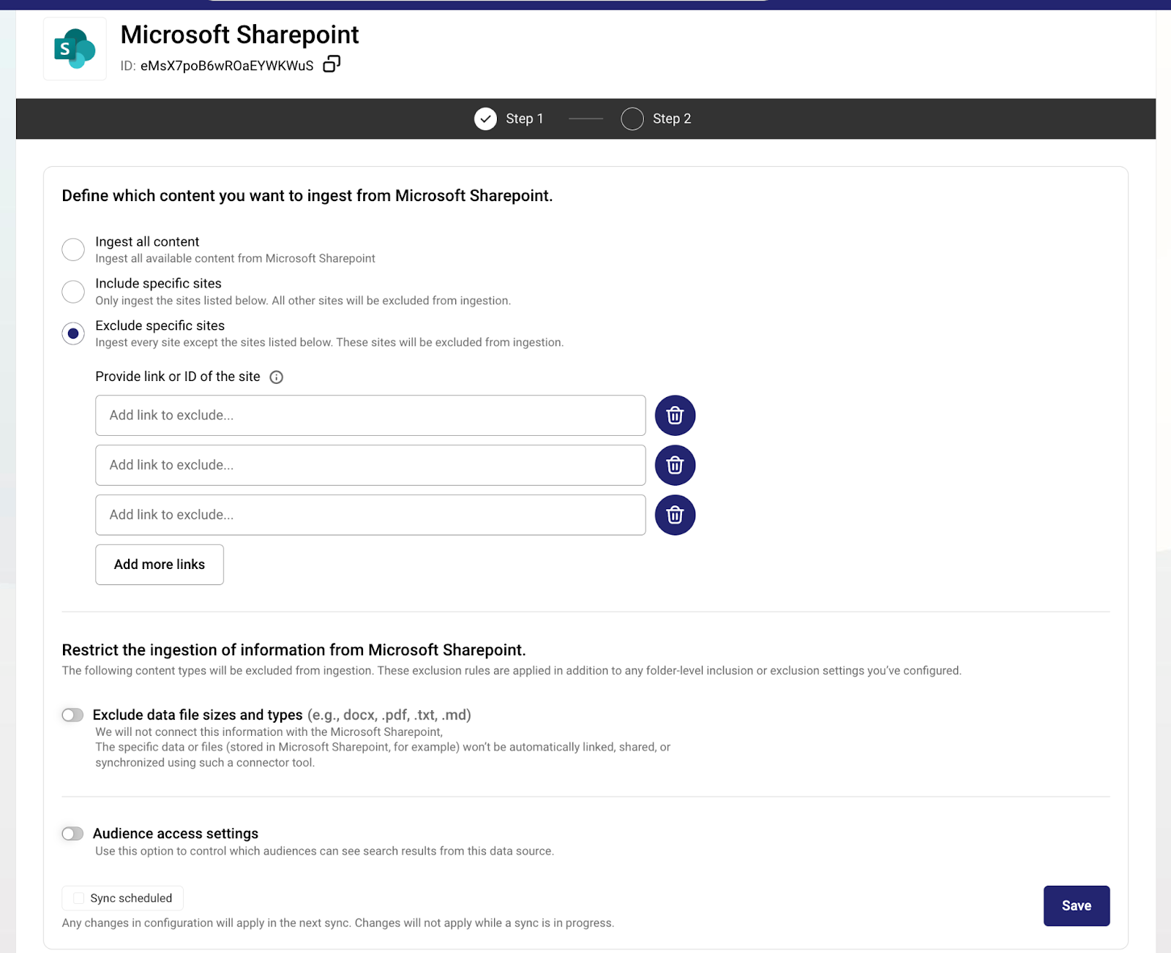
Task: Click the Step 2 circle indicator
Action: tap(632, 118)
